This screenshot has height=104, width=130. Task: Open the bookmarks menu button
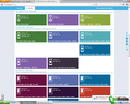click(x=127, y=5)
